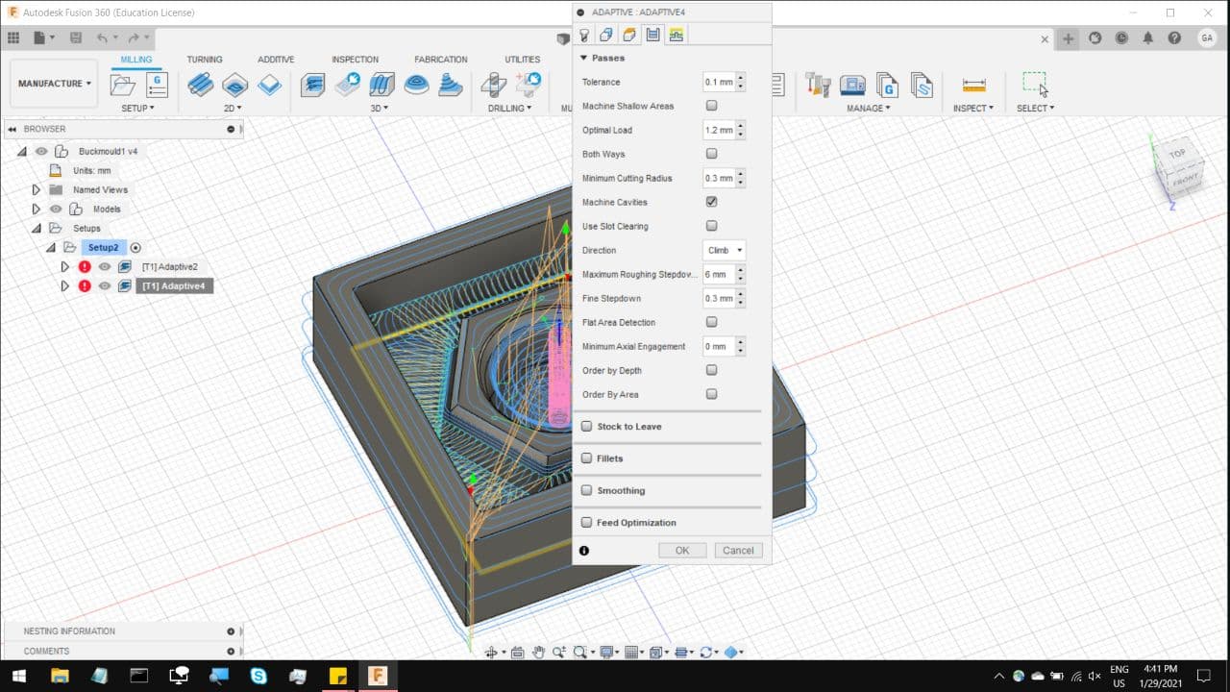
Task: Enable the Both Ways checkbox
Action: [x=711, y=154]
